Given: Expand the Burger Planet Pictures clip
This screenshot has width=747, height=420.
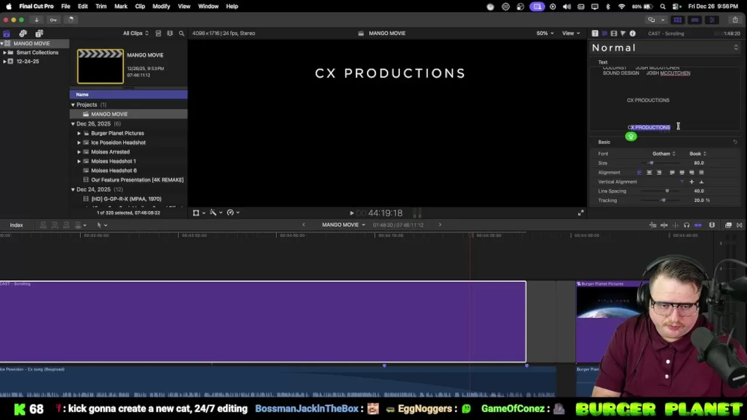Looking at the screenshot, I should click(79, 133).
